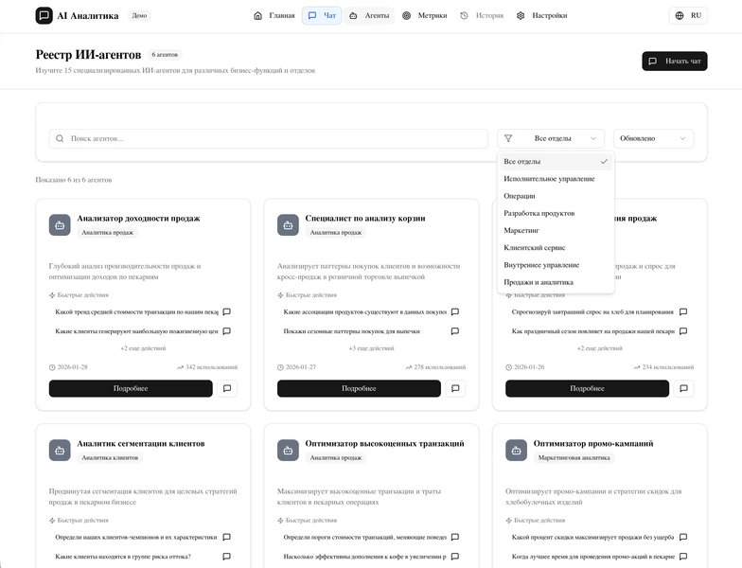Chat icon for 'Какие ассоциации продуктов' action
Viewport: 742px width, 568px height.
(455, 312)
